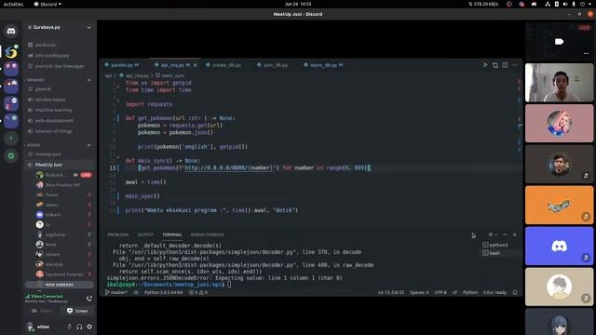
Task: Click the Video Connected status text
Action: tap(47, 296)
